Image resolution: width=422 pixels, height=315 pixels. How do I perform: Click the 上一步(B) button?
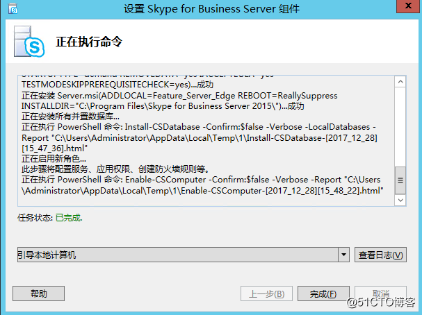click(266, 293)
